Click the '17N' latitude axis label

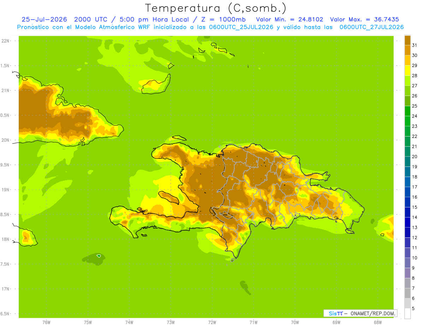click(6, 289)
